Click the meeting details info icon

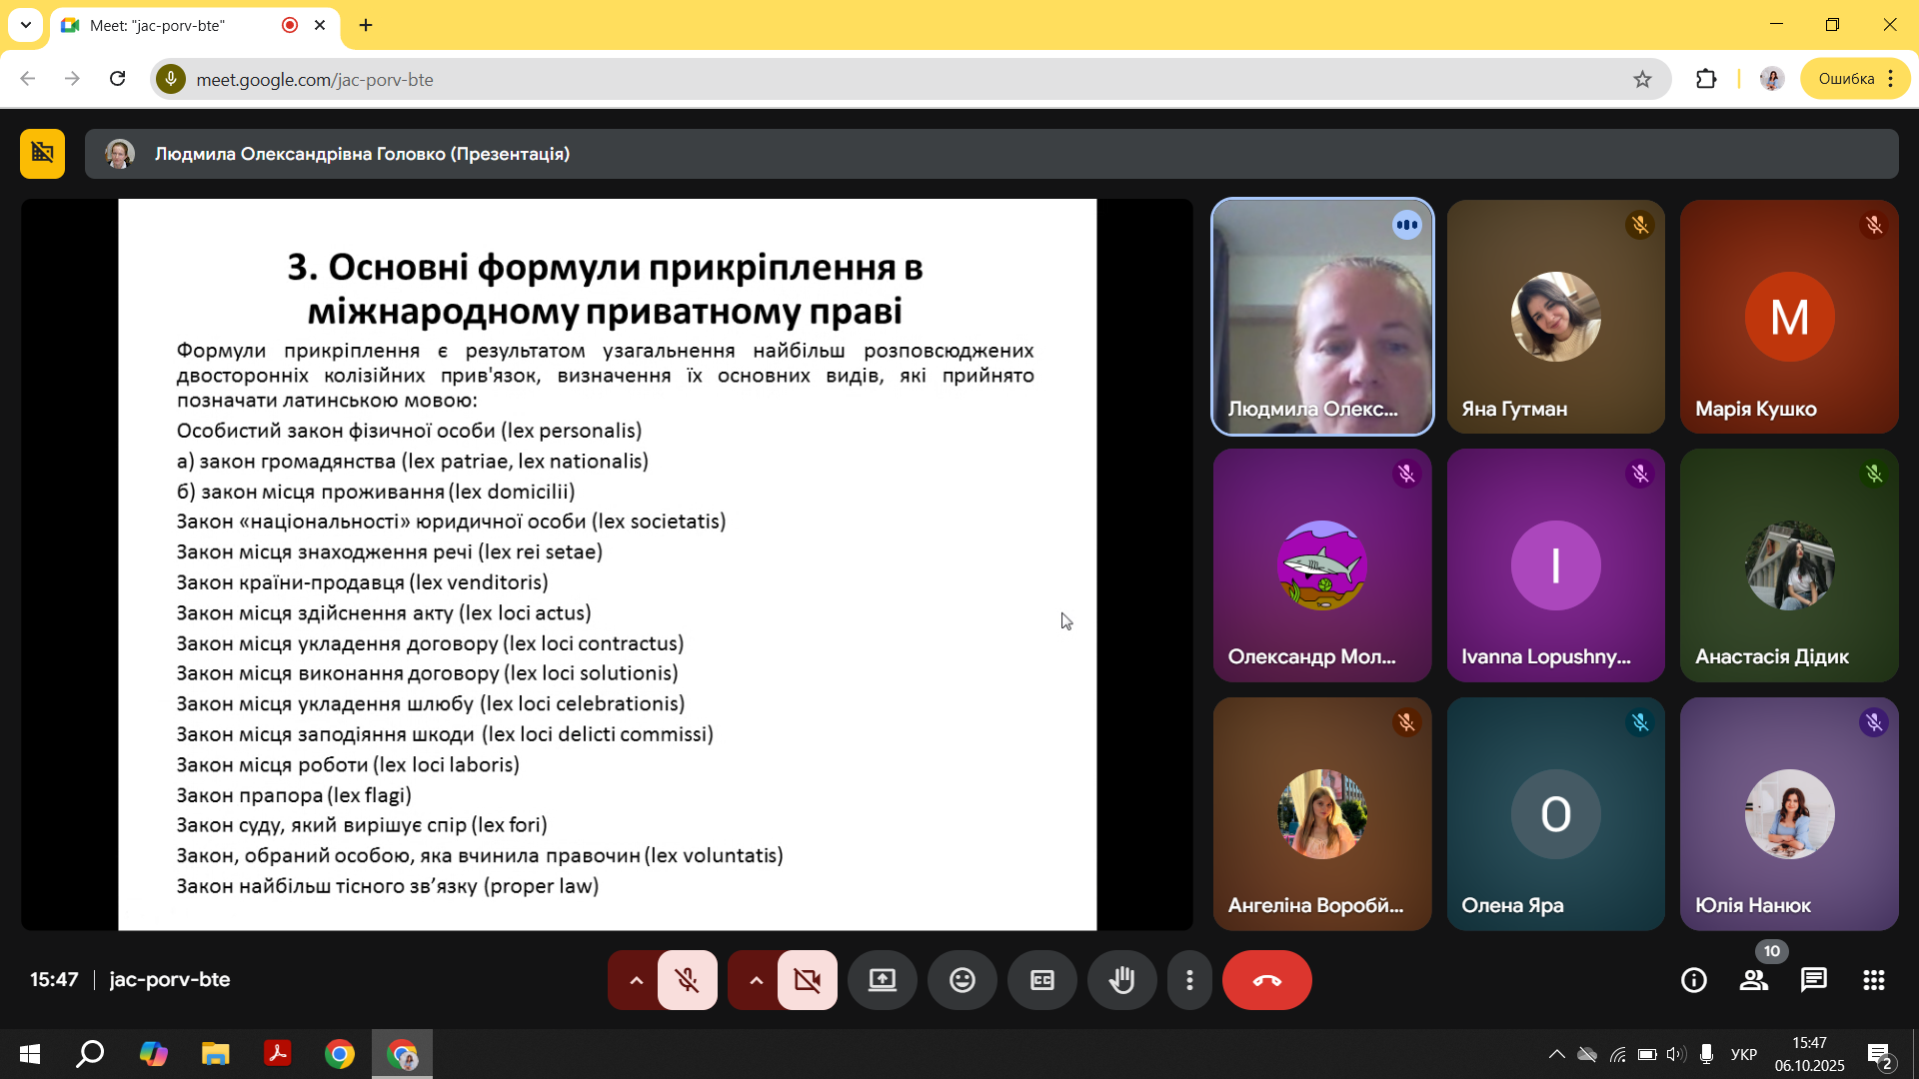[1693, 980]
